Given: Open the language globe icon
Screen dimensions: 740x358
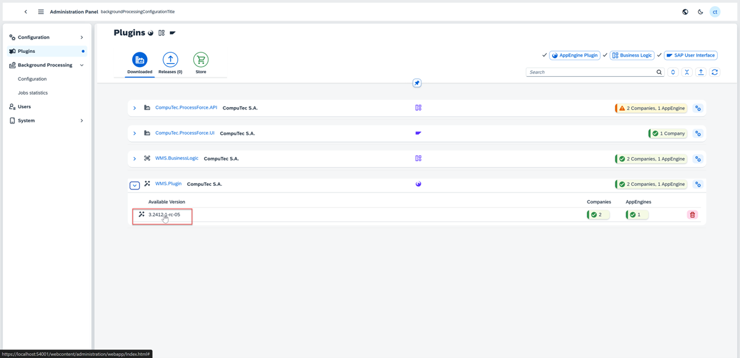Looking at the screenshot, I should (x=685, y=12).
